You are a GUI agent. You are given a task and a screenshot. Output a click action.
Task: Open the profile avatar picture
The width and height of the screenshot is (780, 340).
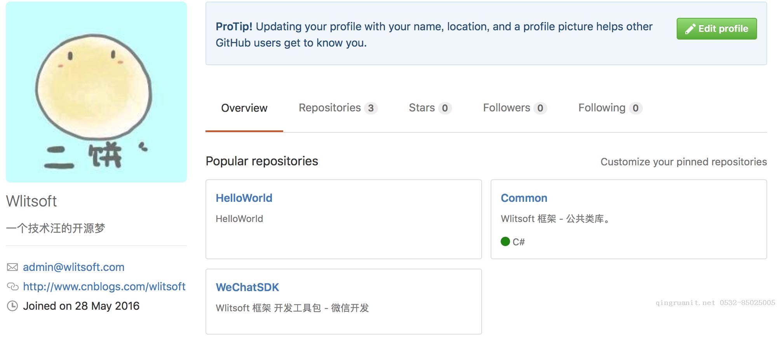96,92
